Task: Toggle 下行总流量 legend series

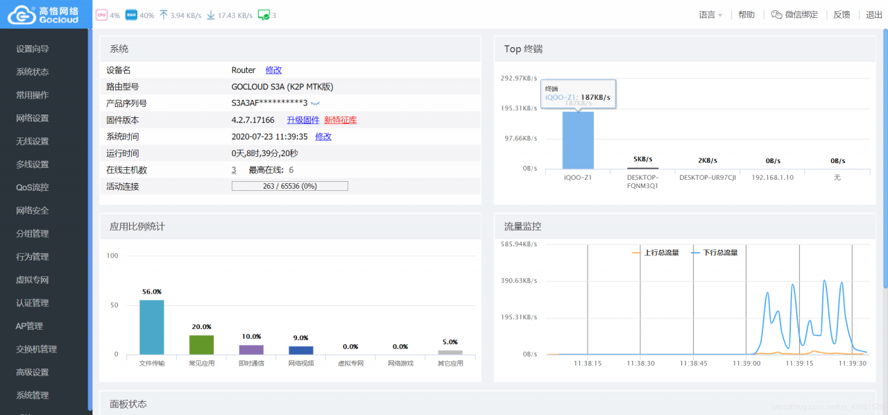Action: [715, 253]
